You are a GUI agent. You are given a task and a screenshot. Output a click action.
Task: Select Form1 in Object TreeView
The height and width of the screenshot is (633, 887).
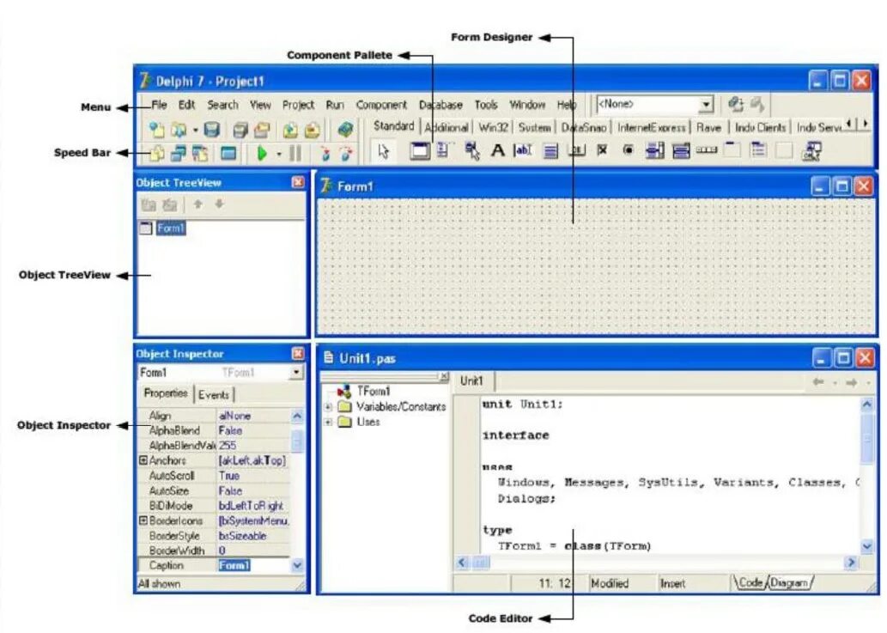[170, 228]
